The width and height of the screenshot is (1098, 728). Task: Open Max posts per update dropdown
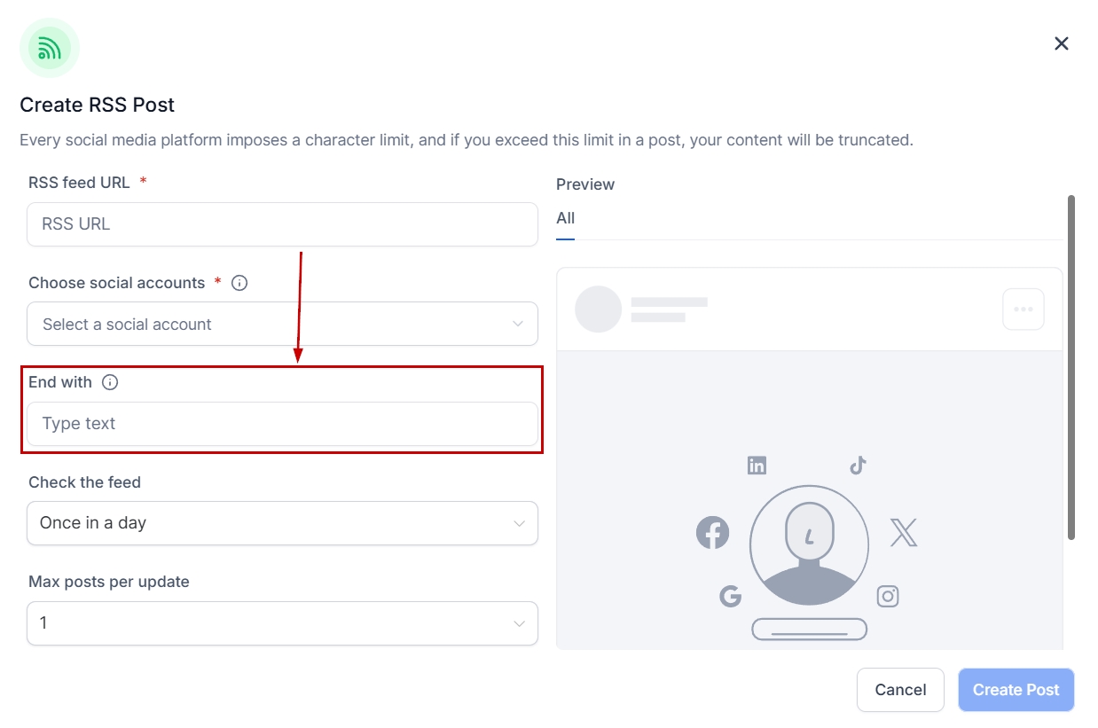[x=282, y=623]
